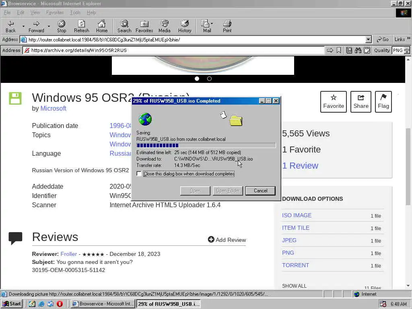The width and height of the screenshot is (412, 309).
Task: Open the Help menu
Action: pyautogui.click(x=91, y=12)
